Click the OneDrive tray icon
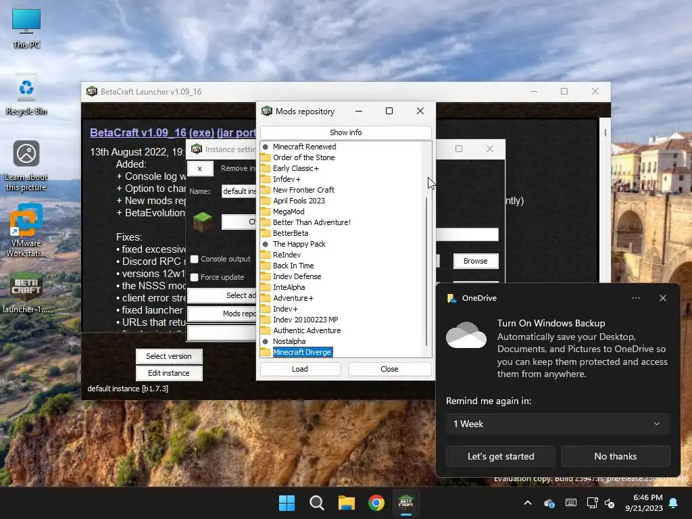The height and width of the screenshot is (519, 692). click(x=549, y=503)
